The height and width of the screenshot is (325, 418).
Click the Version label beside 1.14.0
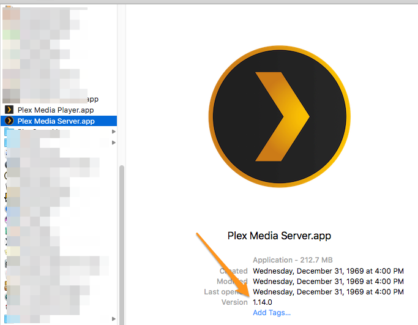pyautogui.click(x=234, y=302)
